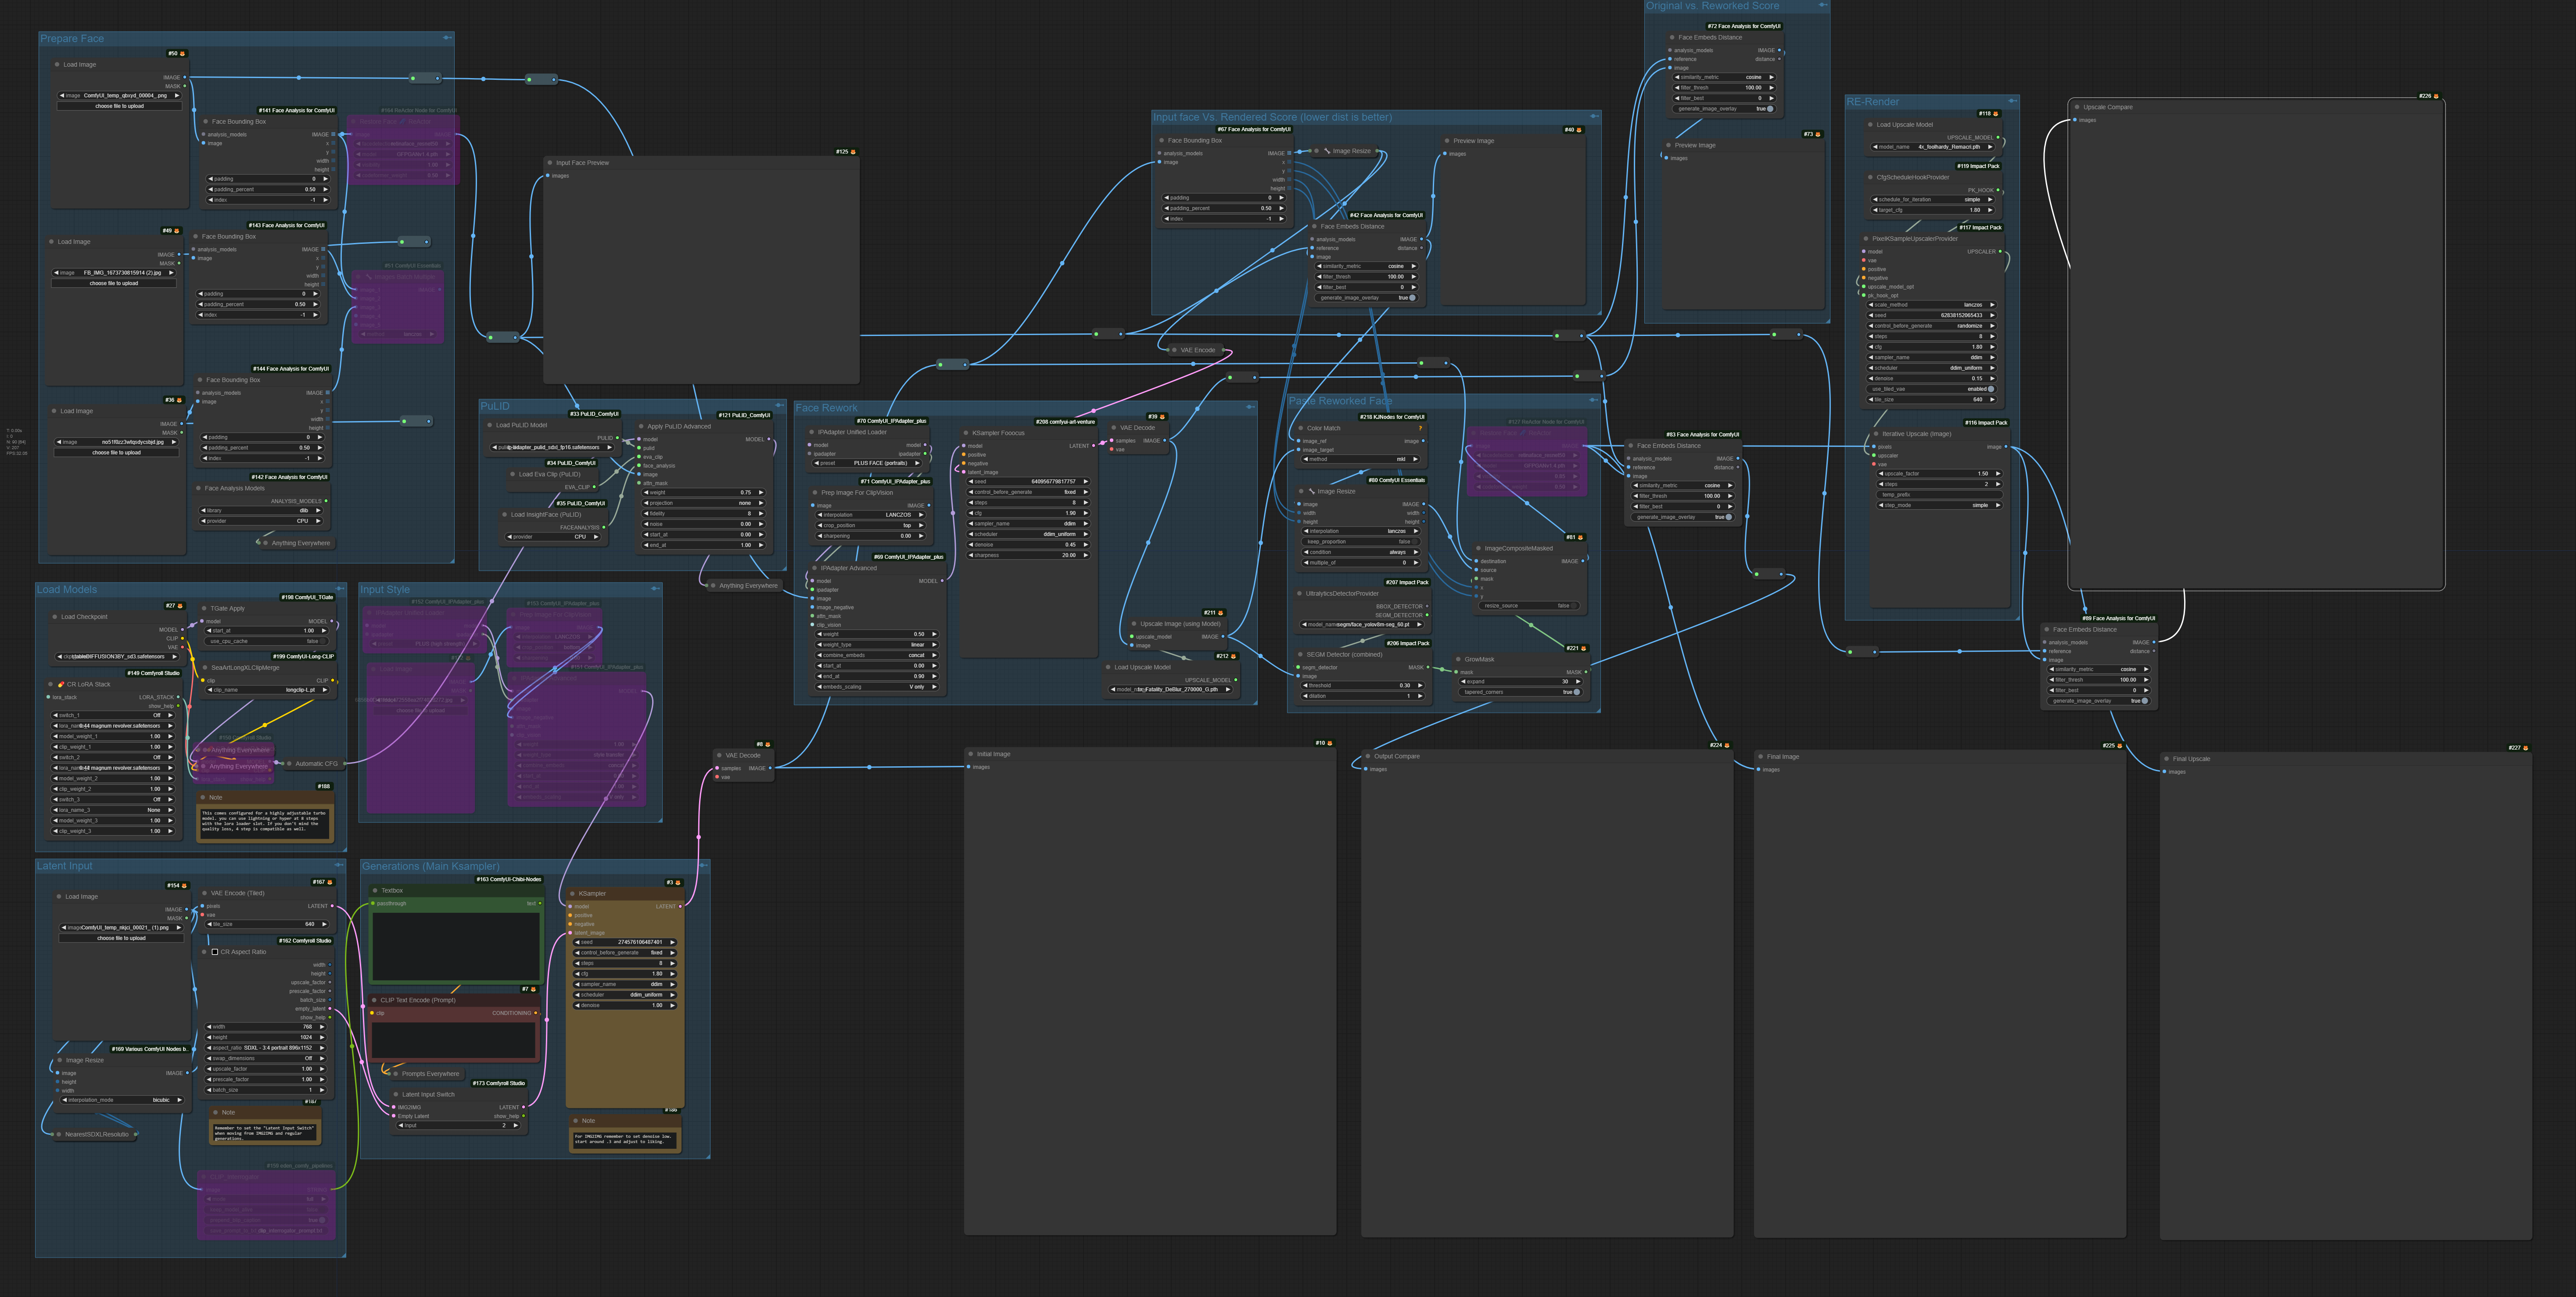Image resolution: width=2576 pixels, height=1297 pixels.
Task: Click the pin icon on Face Rework group
Action: 1250,407
